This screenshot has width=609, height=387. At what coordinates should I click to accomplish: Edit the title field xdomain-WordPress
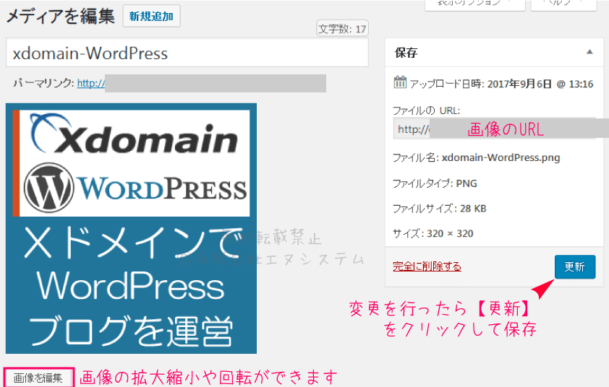[187, 53]
